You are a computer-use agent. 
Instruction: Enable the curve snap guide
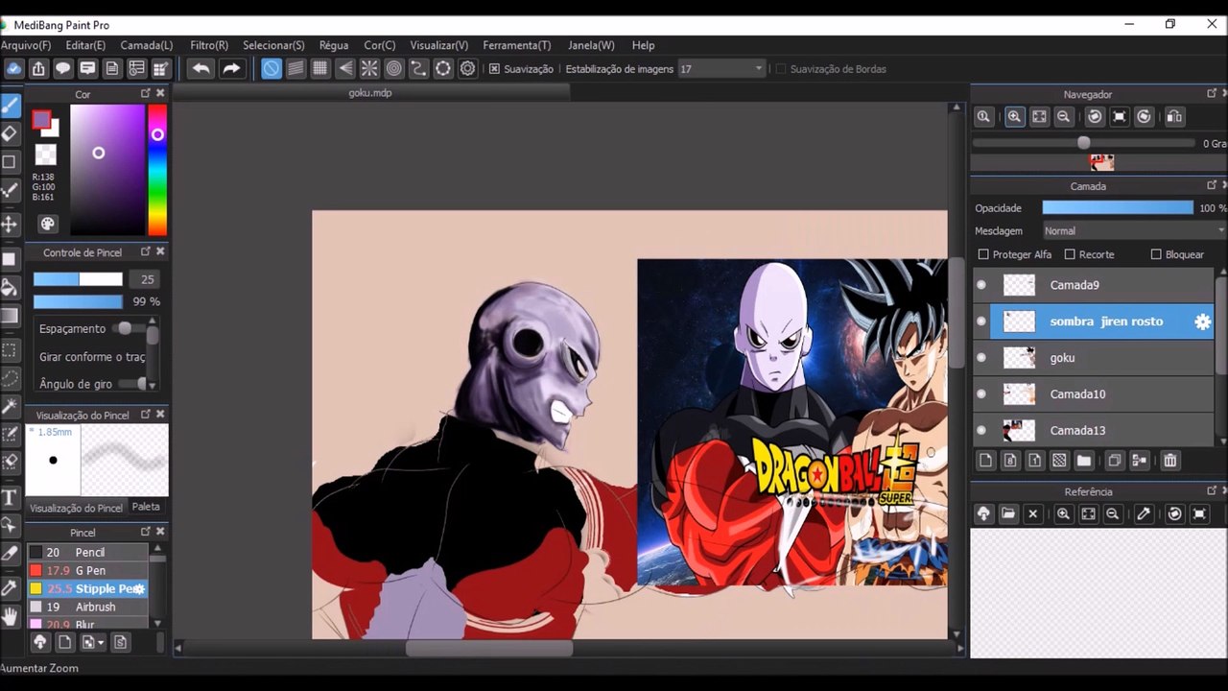[x=418, y=68]
